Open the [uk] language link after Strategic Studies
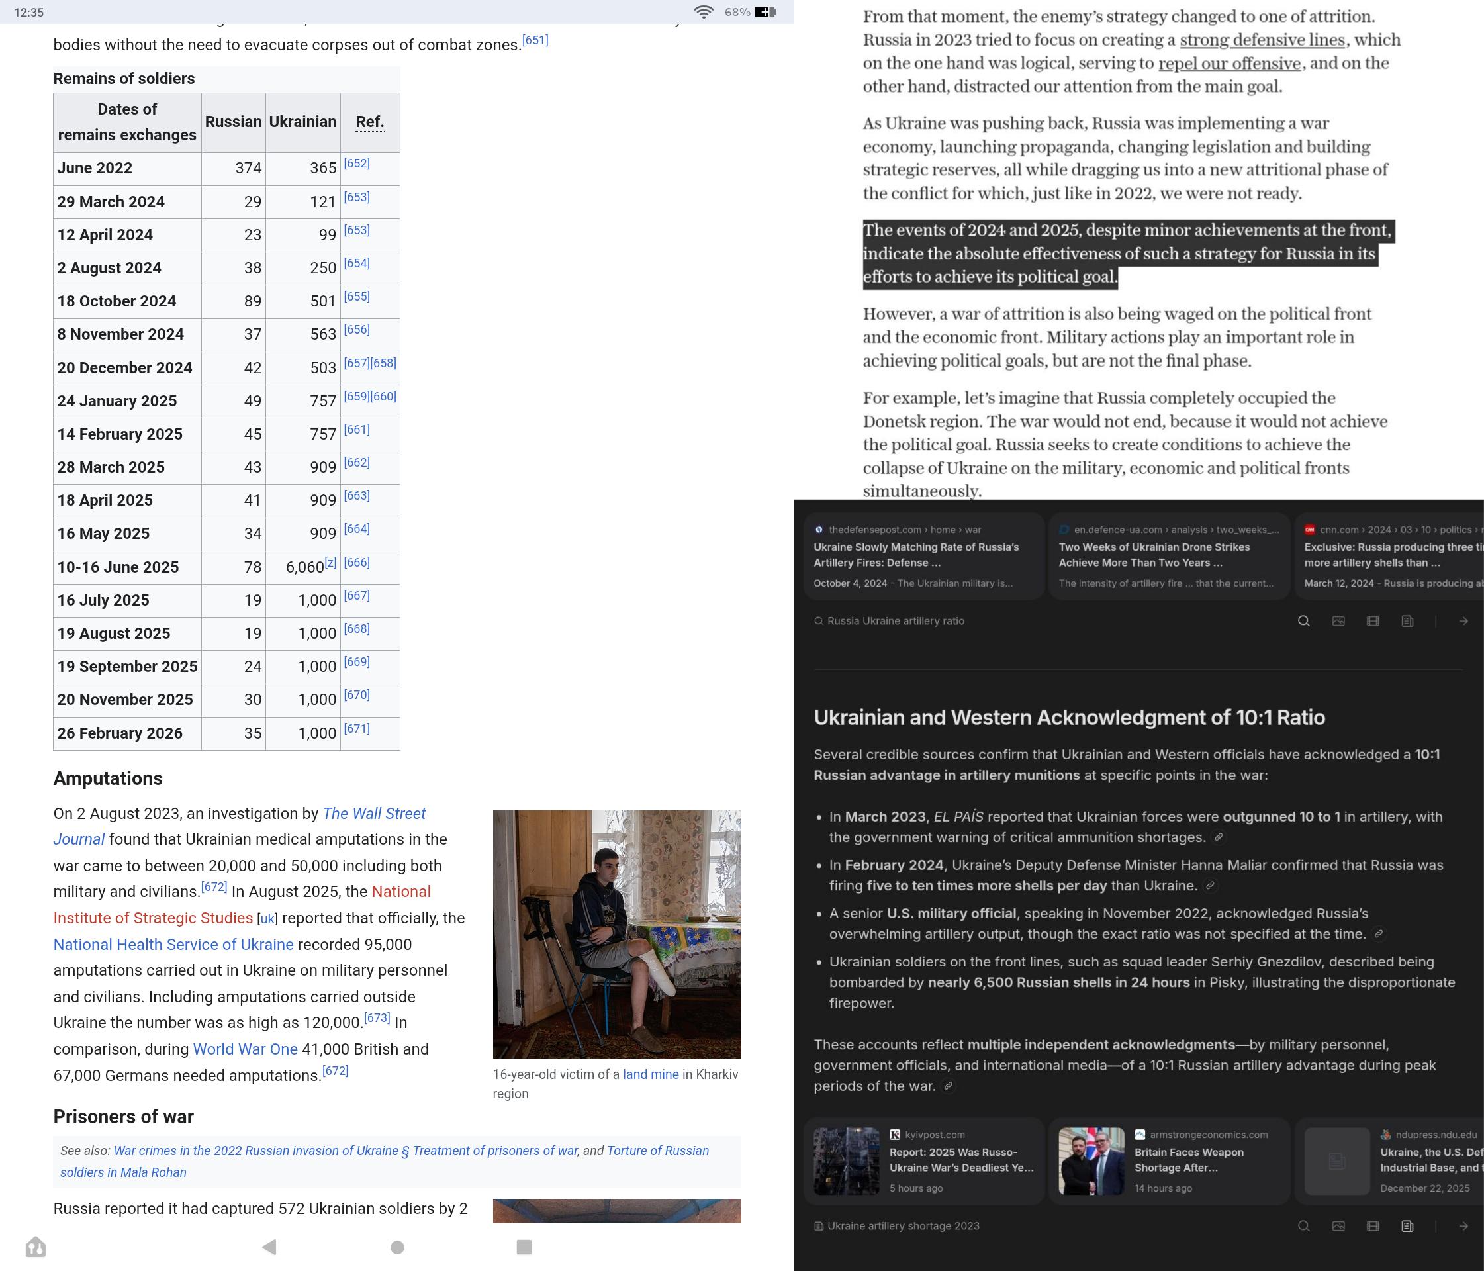The height and width of the screenshot is (1271, 1484). click(267, 919)
